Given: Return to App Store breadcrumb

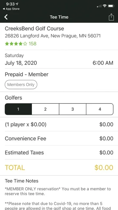Looking at the screenshot, I should point(11,9).
